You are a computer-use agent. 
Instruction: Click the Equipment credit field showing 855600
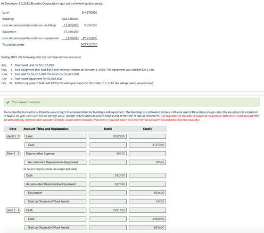pyautogui.click(x=147, y=193)
